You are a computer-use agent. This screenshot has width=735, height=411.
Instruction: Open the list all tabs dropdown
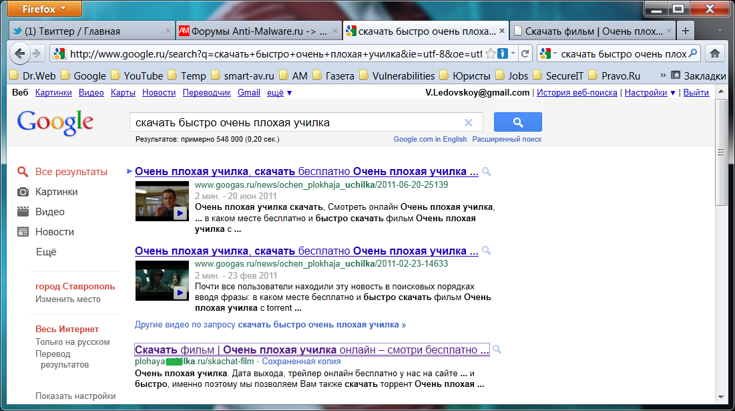pyautogui.click(x=720, y=31)
